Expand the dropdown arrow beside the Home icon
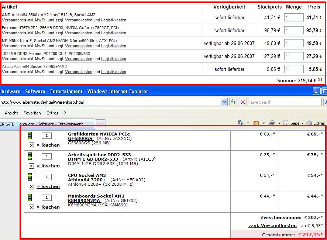The width and height of the screenshot is (327, 240). (x=248, y=123)
